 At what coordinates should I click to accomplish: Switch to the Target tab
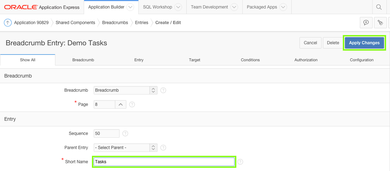(x=194, y=60)
